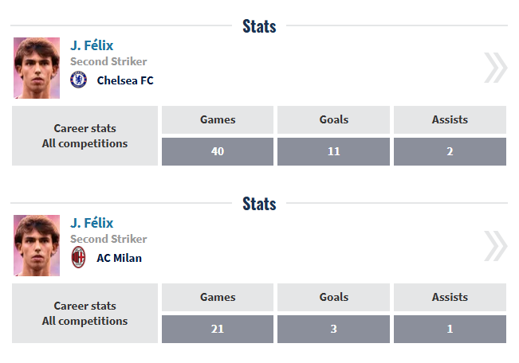
Task: Select Assists header in AC Milan stats
Action: tap(450, 297)
